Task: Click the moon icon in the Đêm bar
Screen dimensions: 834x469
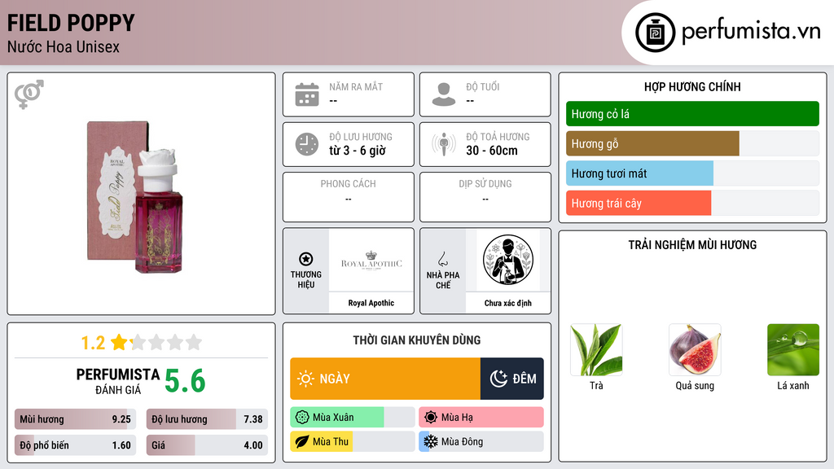Action: click(x=498, y=379)
